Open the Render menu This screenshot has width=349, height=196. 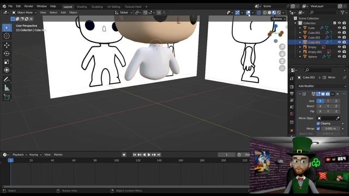tap(29, 6)
